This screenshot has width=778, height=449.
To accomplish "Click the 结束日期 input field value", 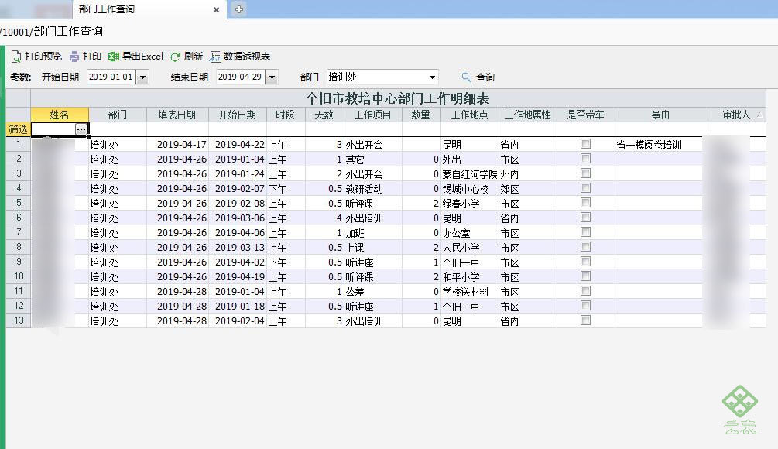I will 240,77.
